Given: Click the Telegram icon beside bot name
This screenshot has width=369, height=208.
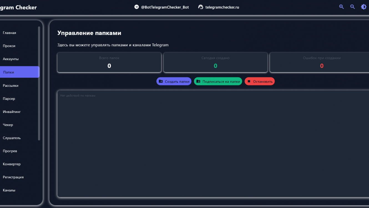Looking at the screenshot, I should (x=137, y=7).
